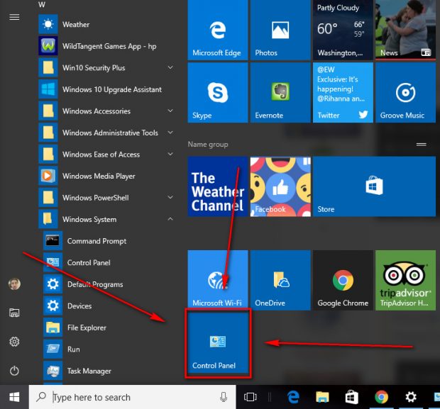
Task: Open Devices gear icon
Action: (x=53, y=306)
